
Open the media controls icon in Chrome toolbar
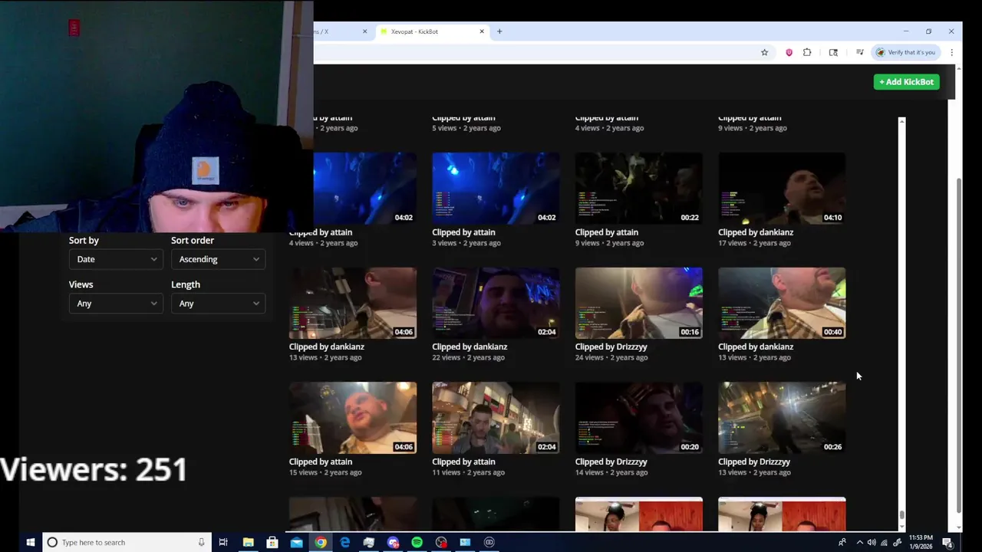(x=860, y=52)
